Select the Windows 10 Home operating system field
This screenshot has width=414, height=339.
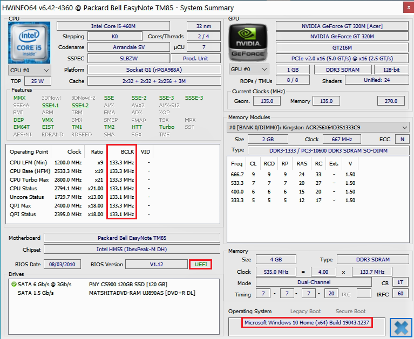(315, 322)
